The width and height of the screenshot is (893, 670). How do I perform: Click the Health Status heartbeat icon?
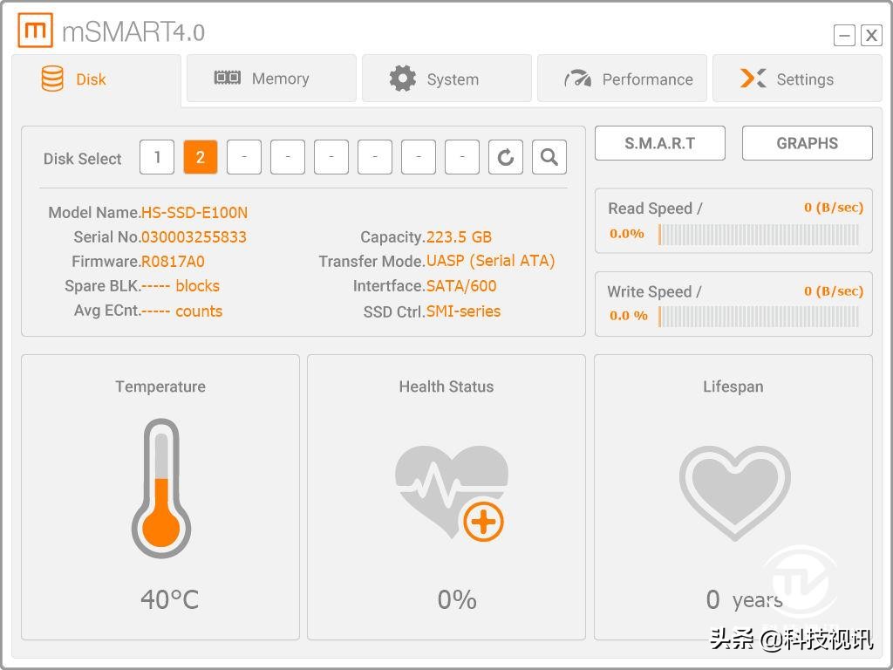coord(451,493)
